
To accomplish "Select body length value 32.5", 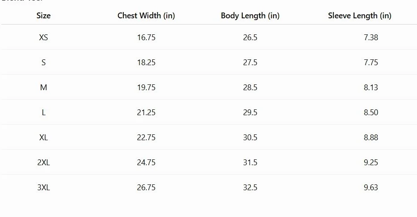I will coord(250,187).
